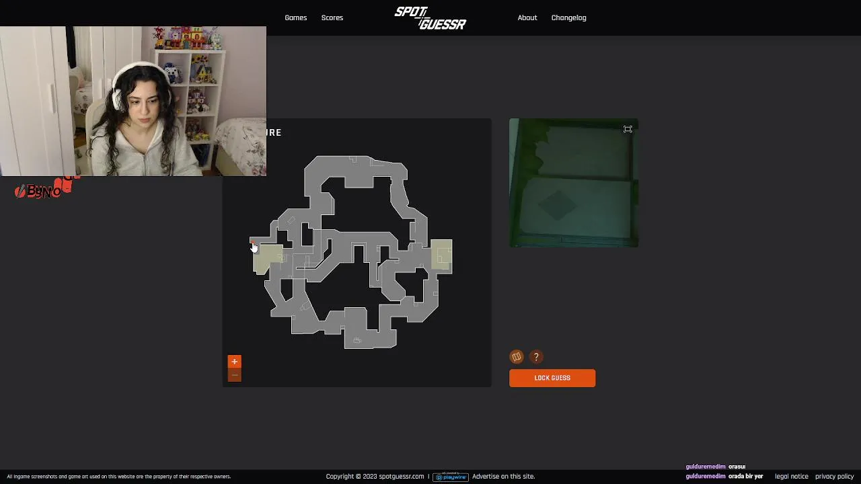Expand the screenshot to fullscreen
This screenshot has height=484, width=861.
[628, 129]
